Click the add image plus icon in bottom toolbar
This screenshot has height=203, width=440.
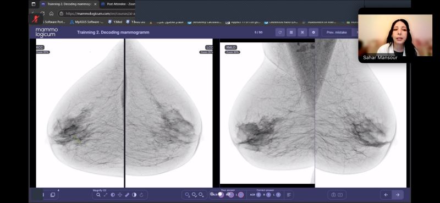pos(333,195)
